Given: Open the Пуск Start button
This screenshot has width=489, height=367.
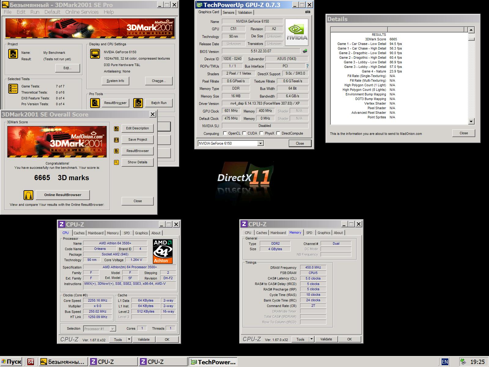Looking at the screenshot, I should [12, 362].
